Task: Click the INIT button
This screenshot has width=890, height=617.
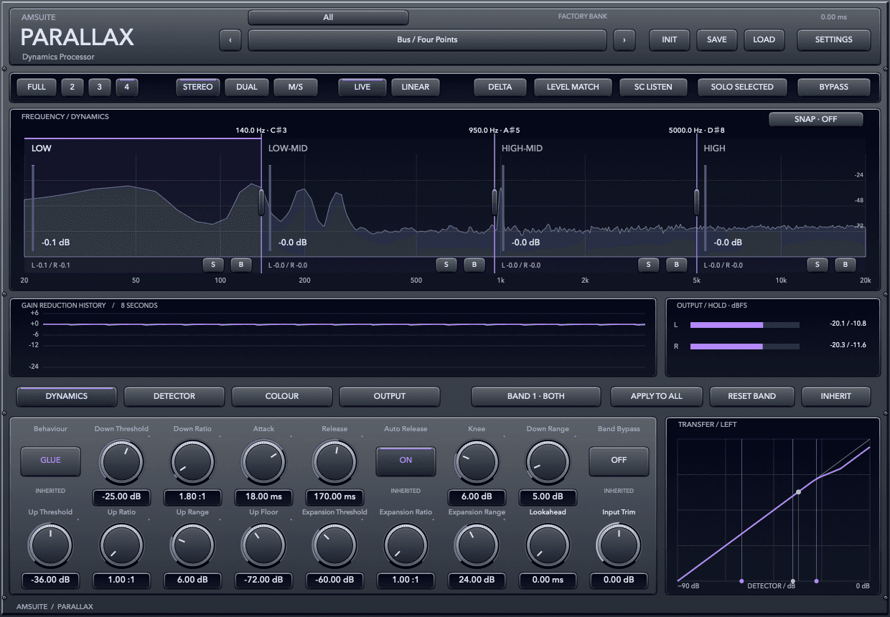Action: [x=670, y=40]
